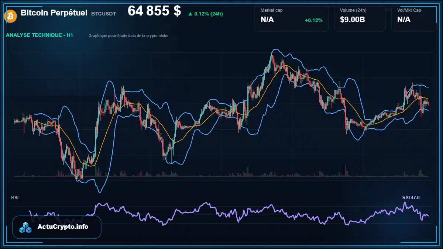Click the Bitcoin Perpétuel title

point(54,13)
